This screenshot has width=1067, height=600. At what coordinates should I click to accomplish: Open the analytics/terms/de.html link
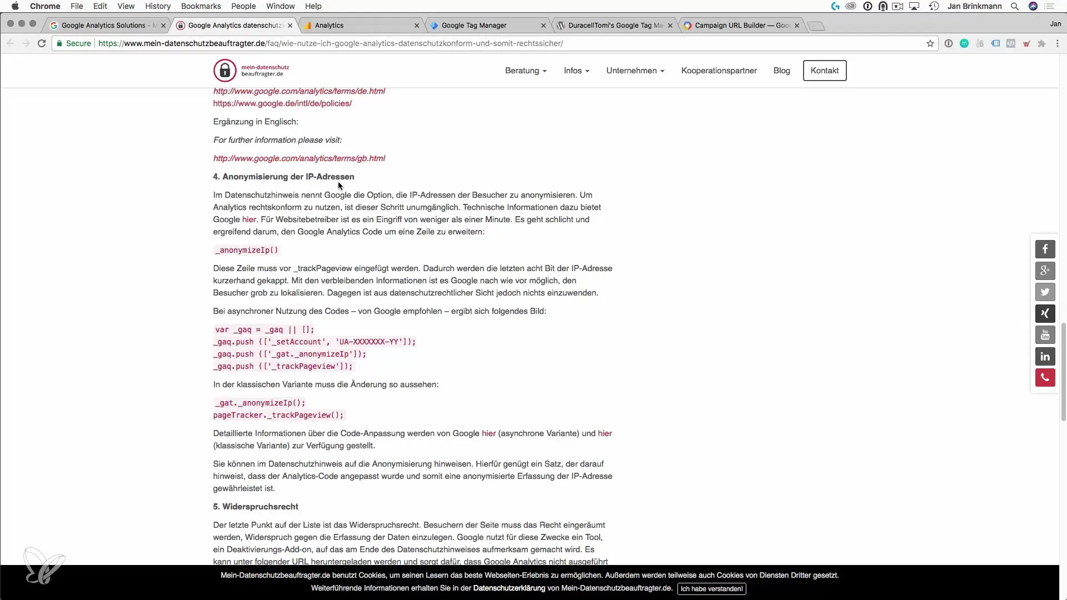pyautogui.click(x=299, y=91)
